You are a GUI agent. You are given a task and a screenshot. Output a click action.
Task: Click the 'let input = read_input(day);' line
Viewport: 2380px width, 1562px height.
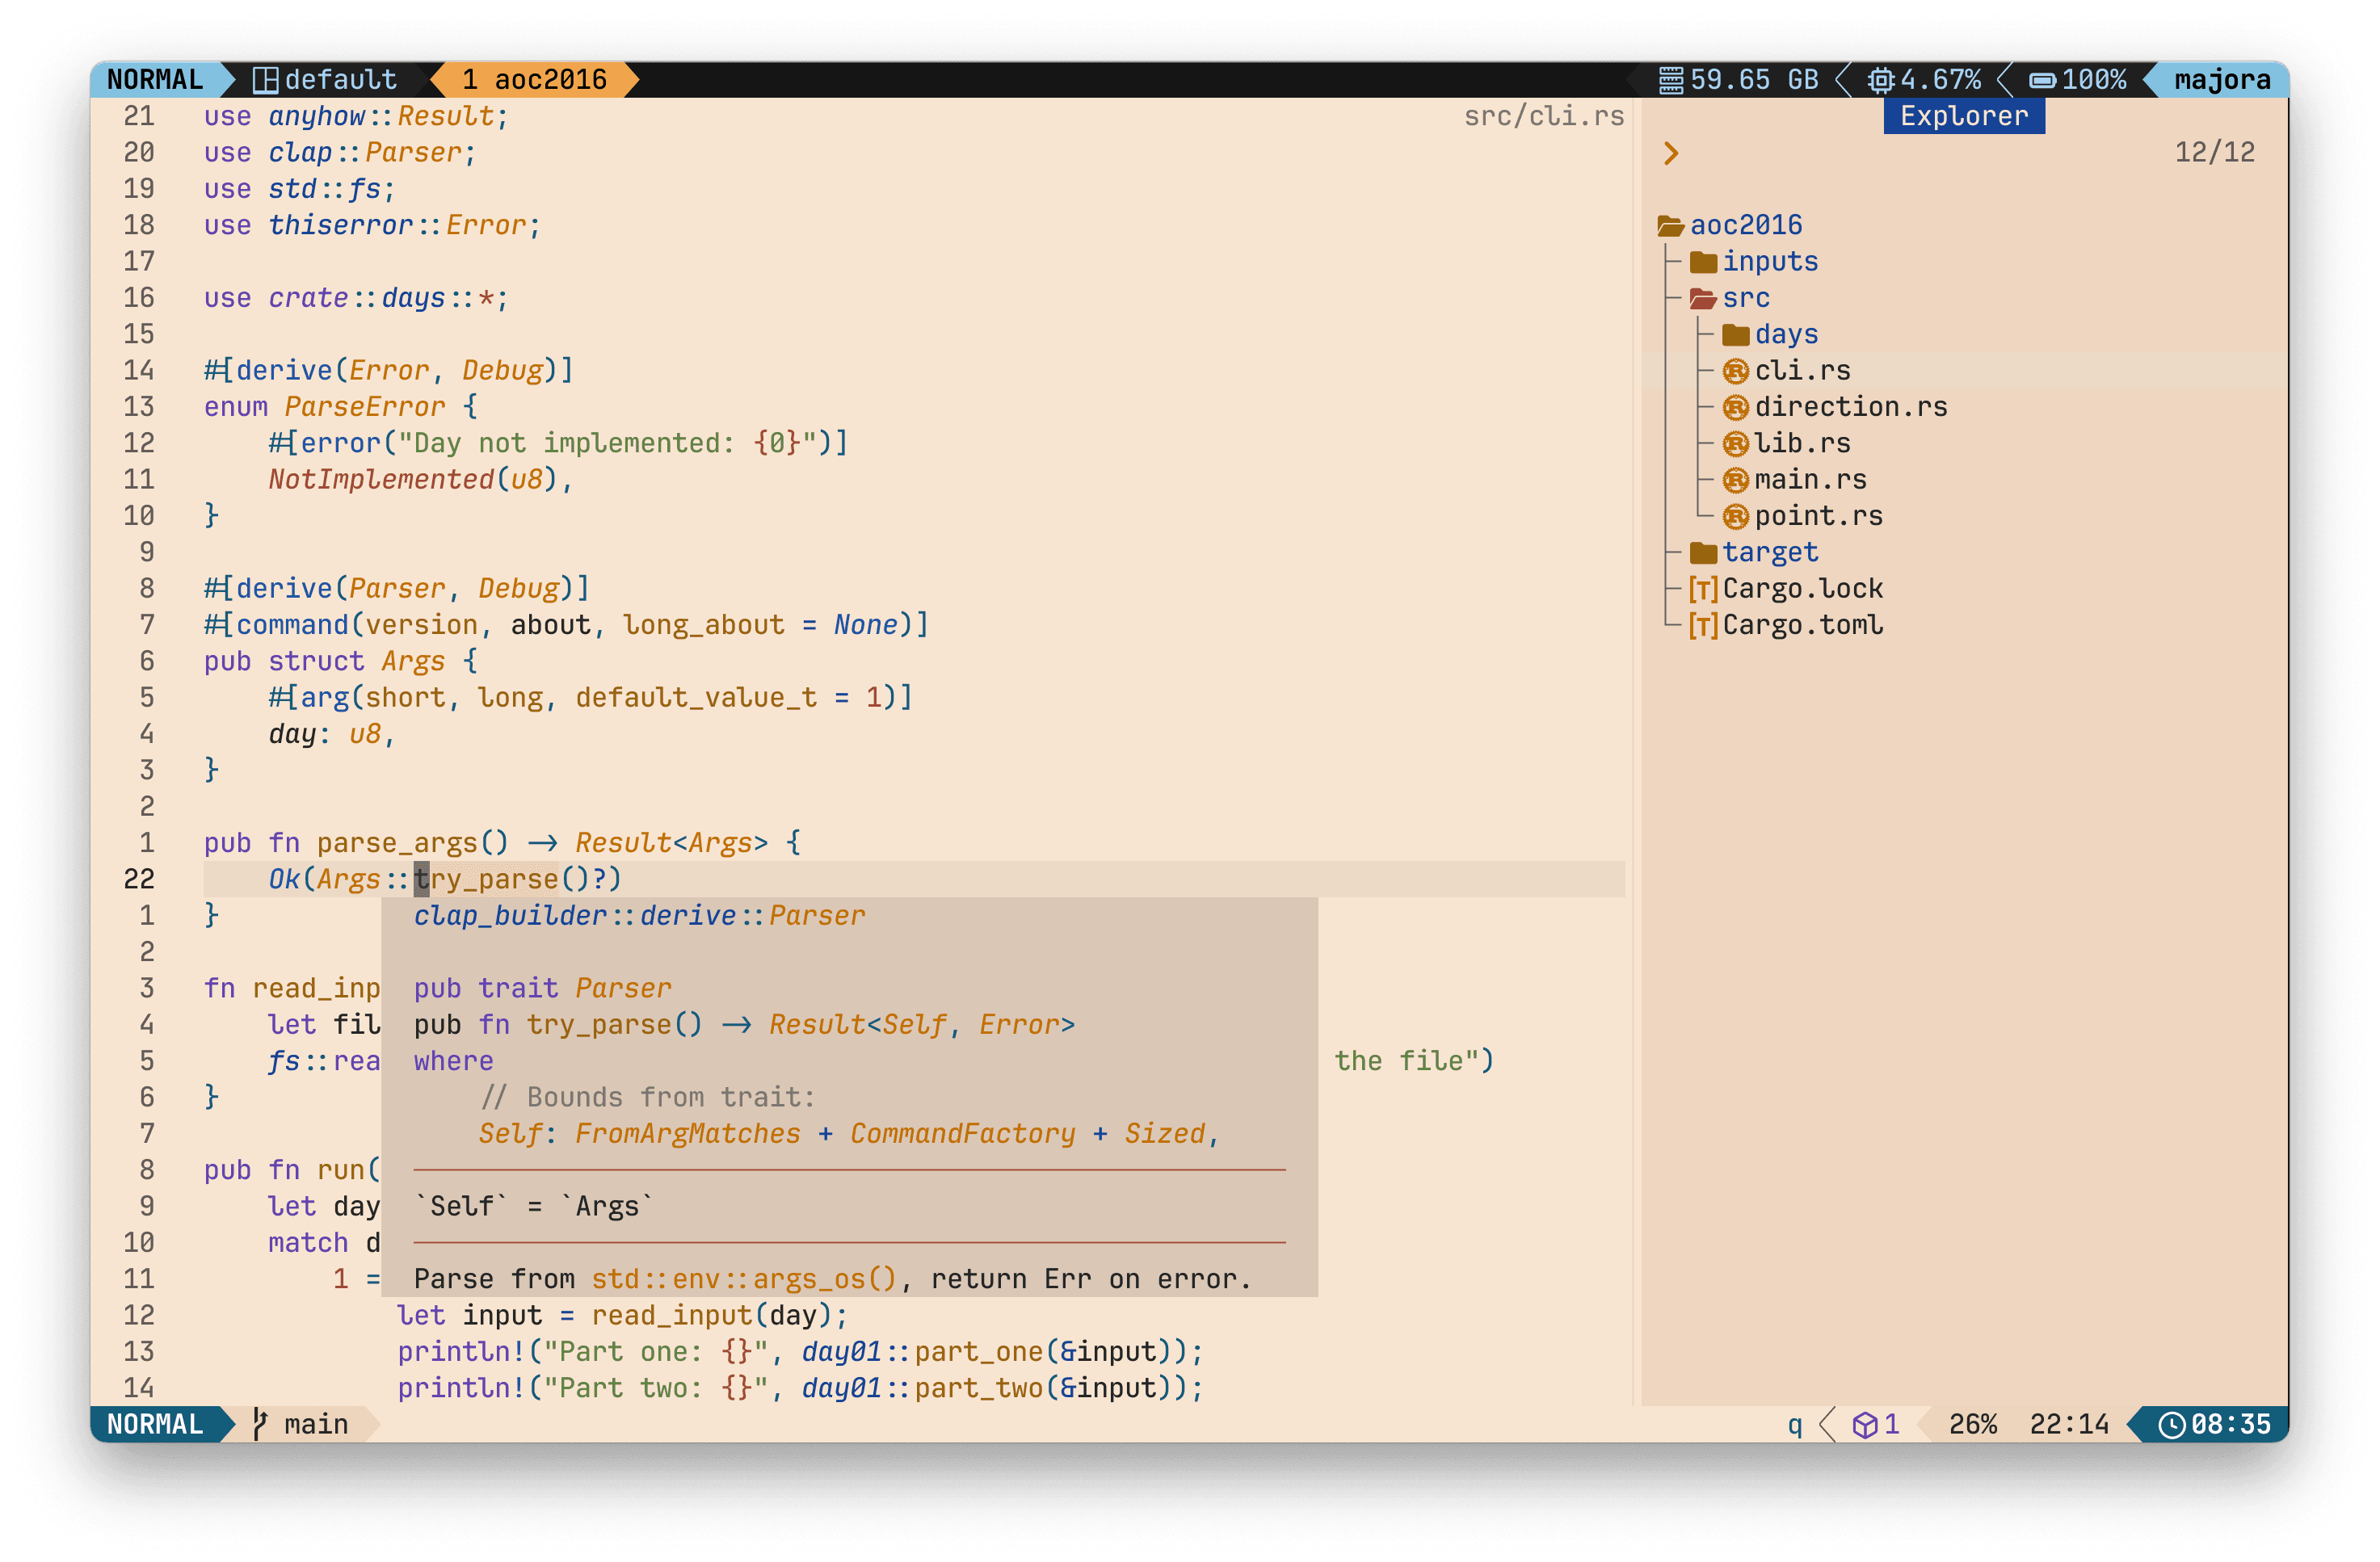click(x=622, y=1316)
